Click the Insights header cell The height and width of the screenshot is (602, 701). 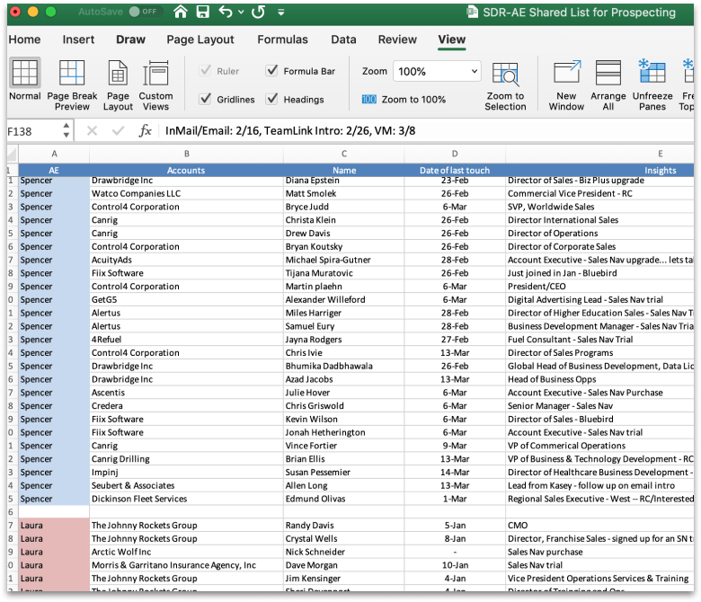click(600, 171)
